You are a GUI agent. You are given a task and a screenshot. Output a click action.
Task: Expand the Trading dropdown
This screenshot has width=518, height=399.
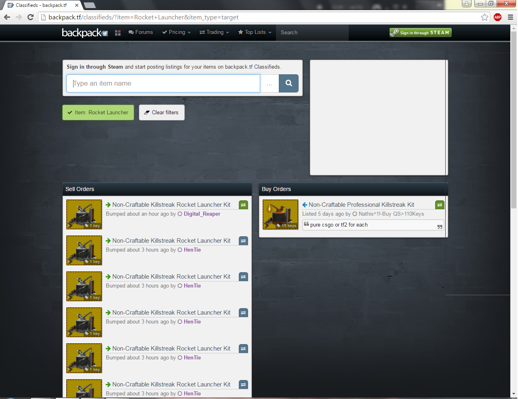click(214, 32)
